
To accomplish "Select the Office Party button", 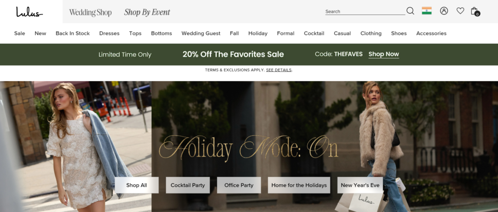I will 239,185.
